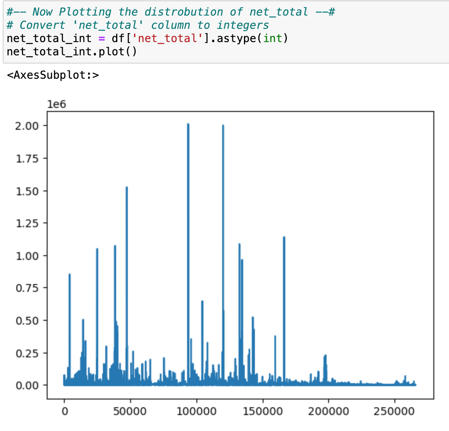Click the 50000 x-axis tick label
449x431 pixels.
[130, 412]
